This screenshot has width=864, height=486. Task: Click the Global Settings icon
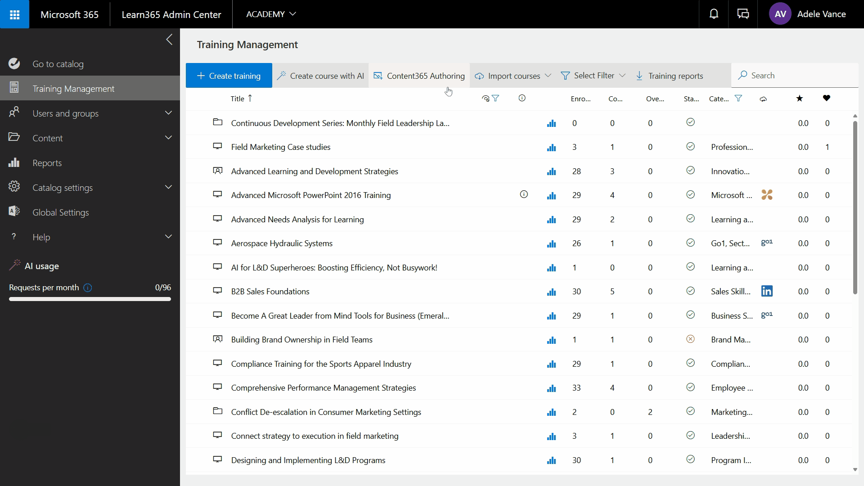[14, 211]
